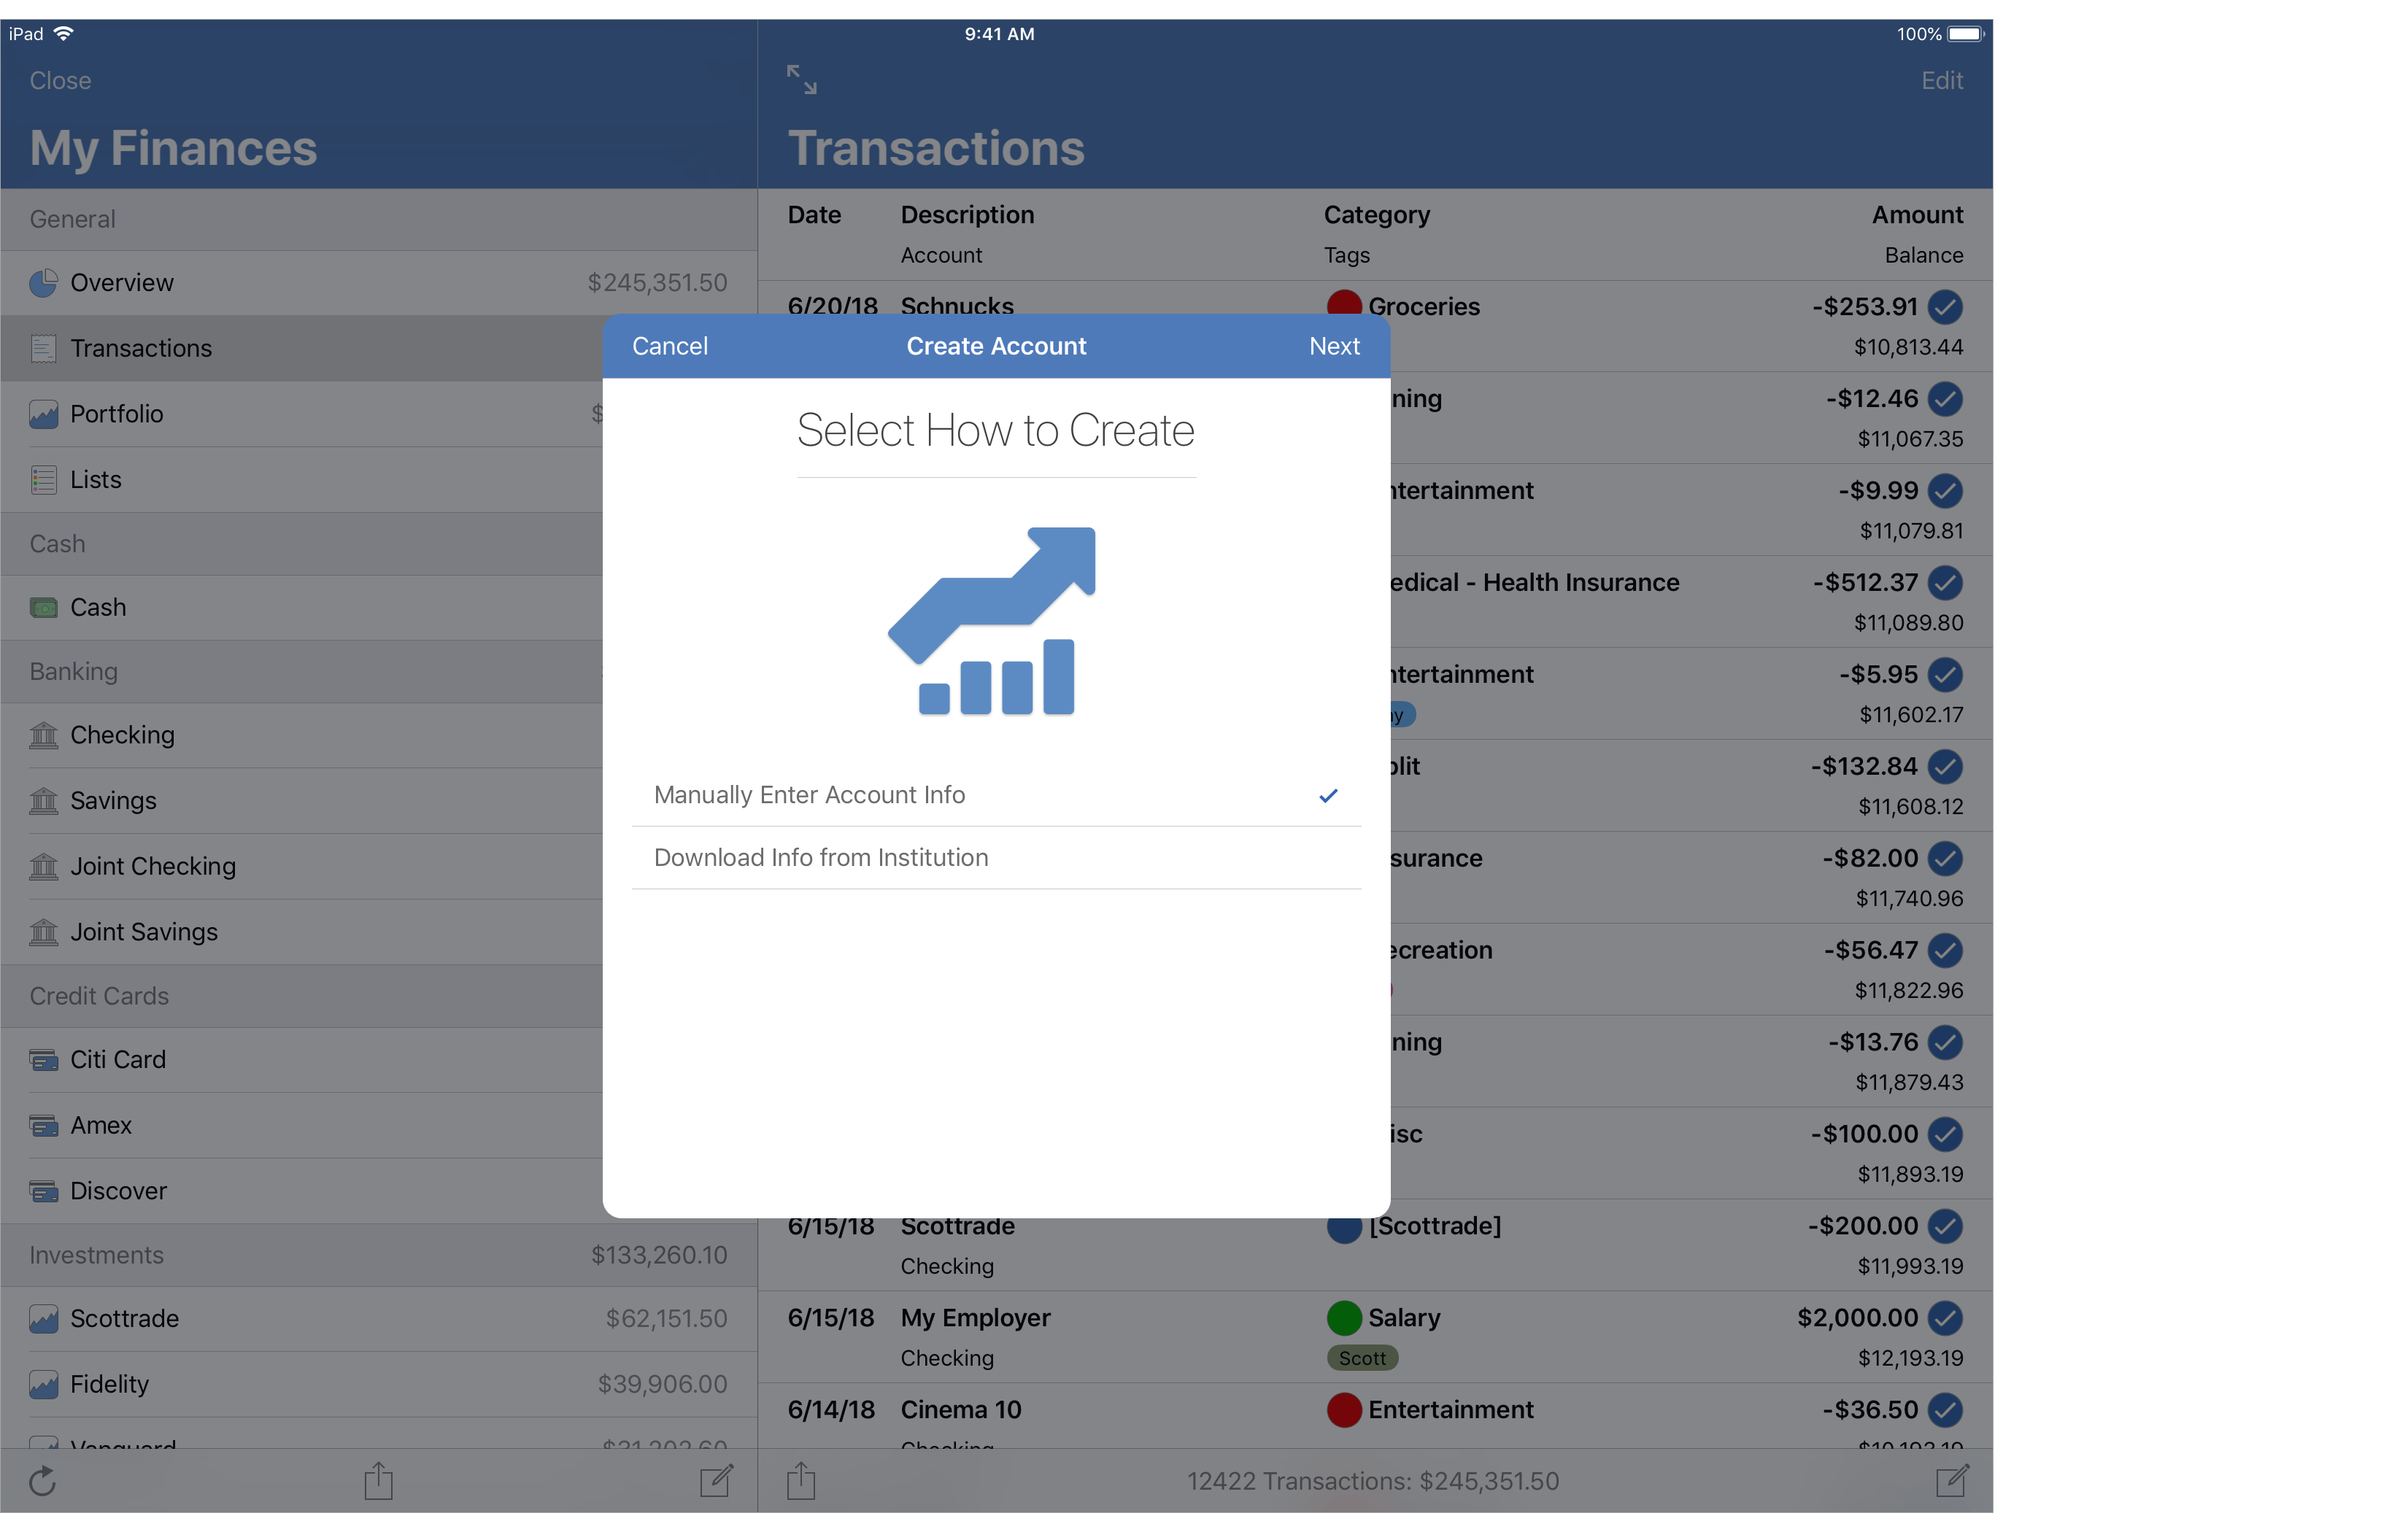Click the Joint Checking bank icon

click(43, 866)
